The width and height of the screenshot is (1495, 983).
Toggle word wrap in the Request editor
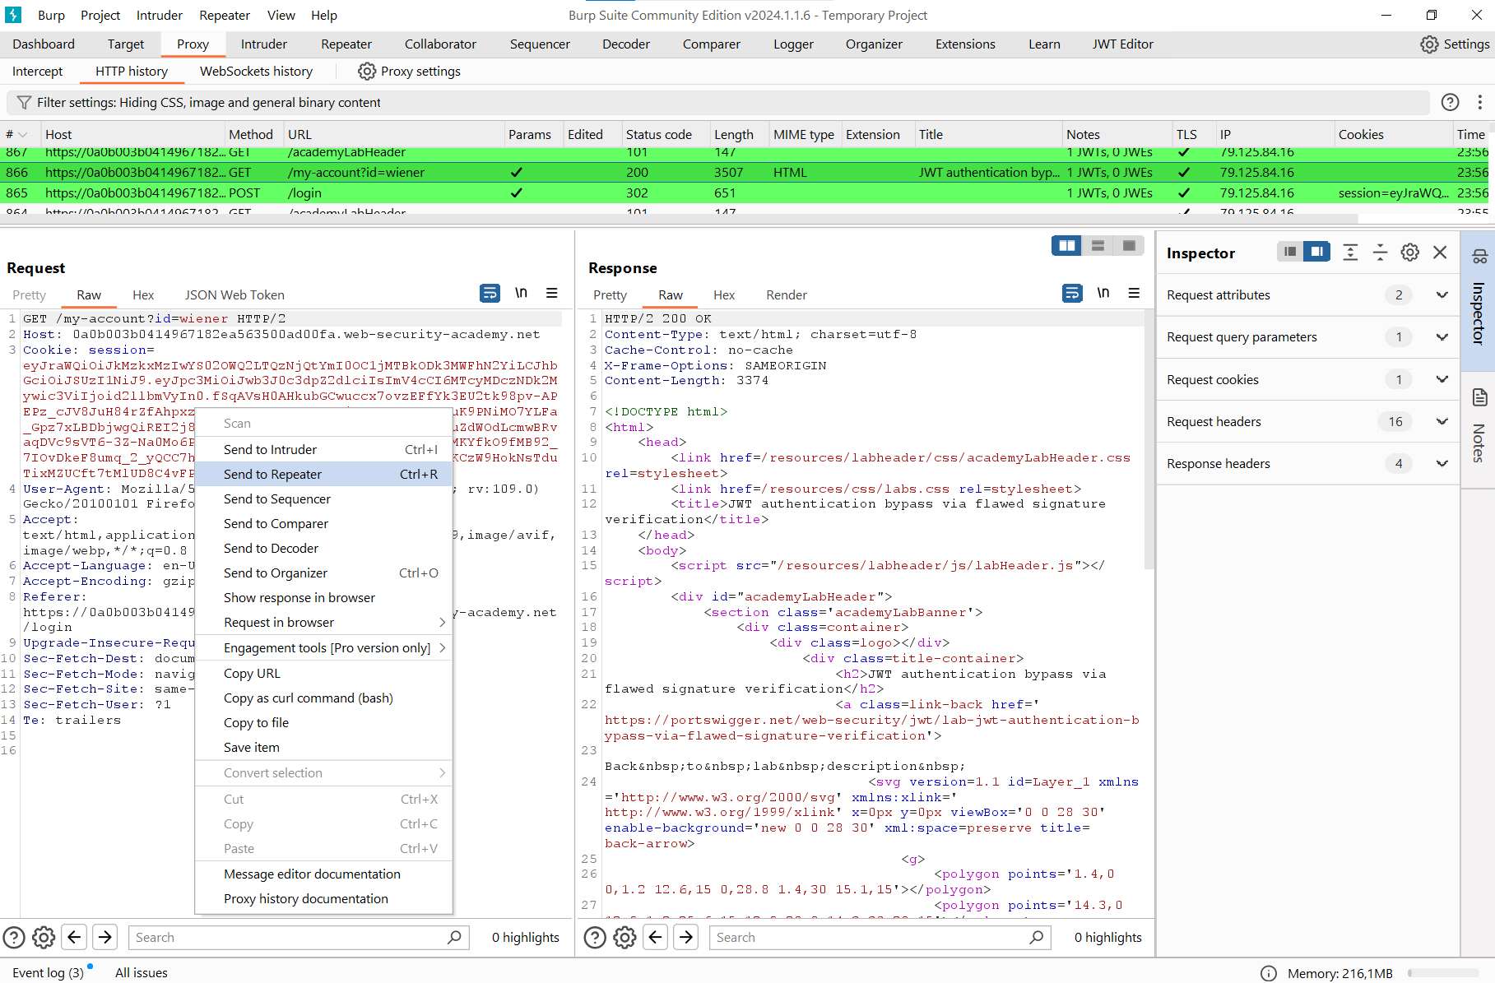click(x=490, y=293)
